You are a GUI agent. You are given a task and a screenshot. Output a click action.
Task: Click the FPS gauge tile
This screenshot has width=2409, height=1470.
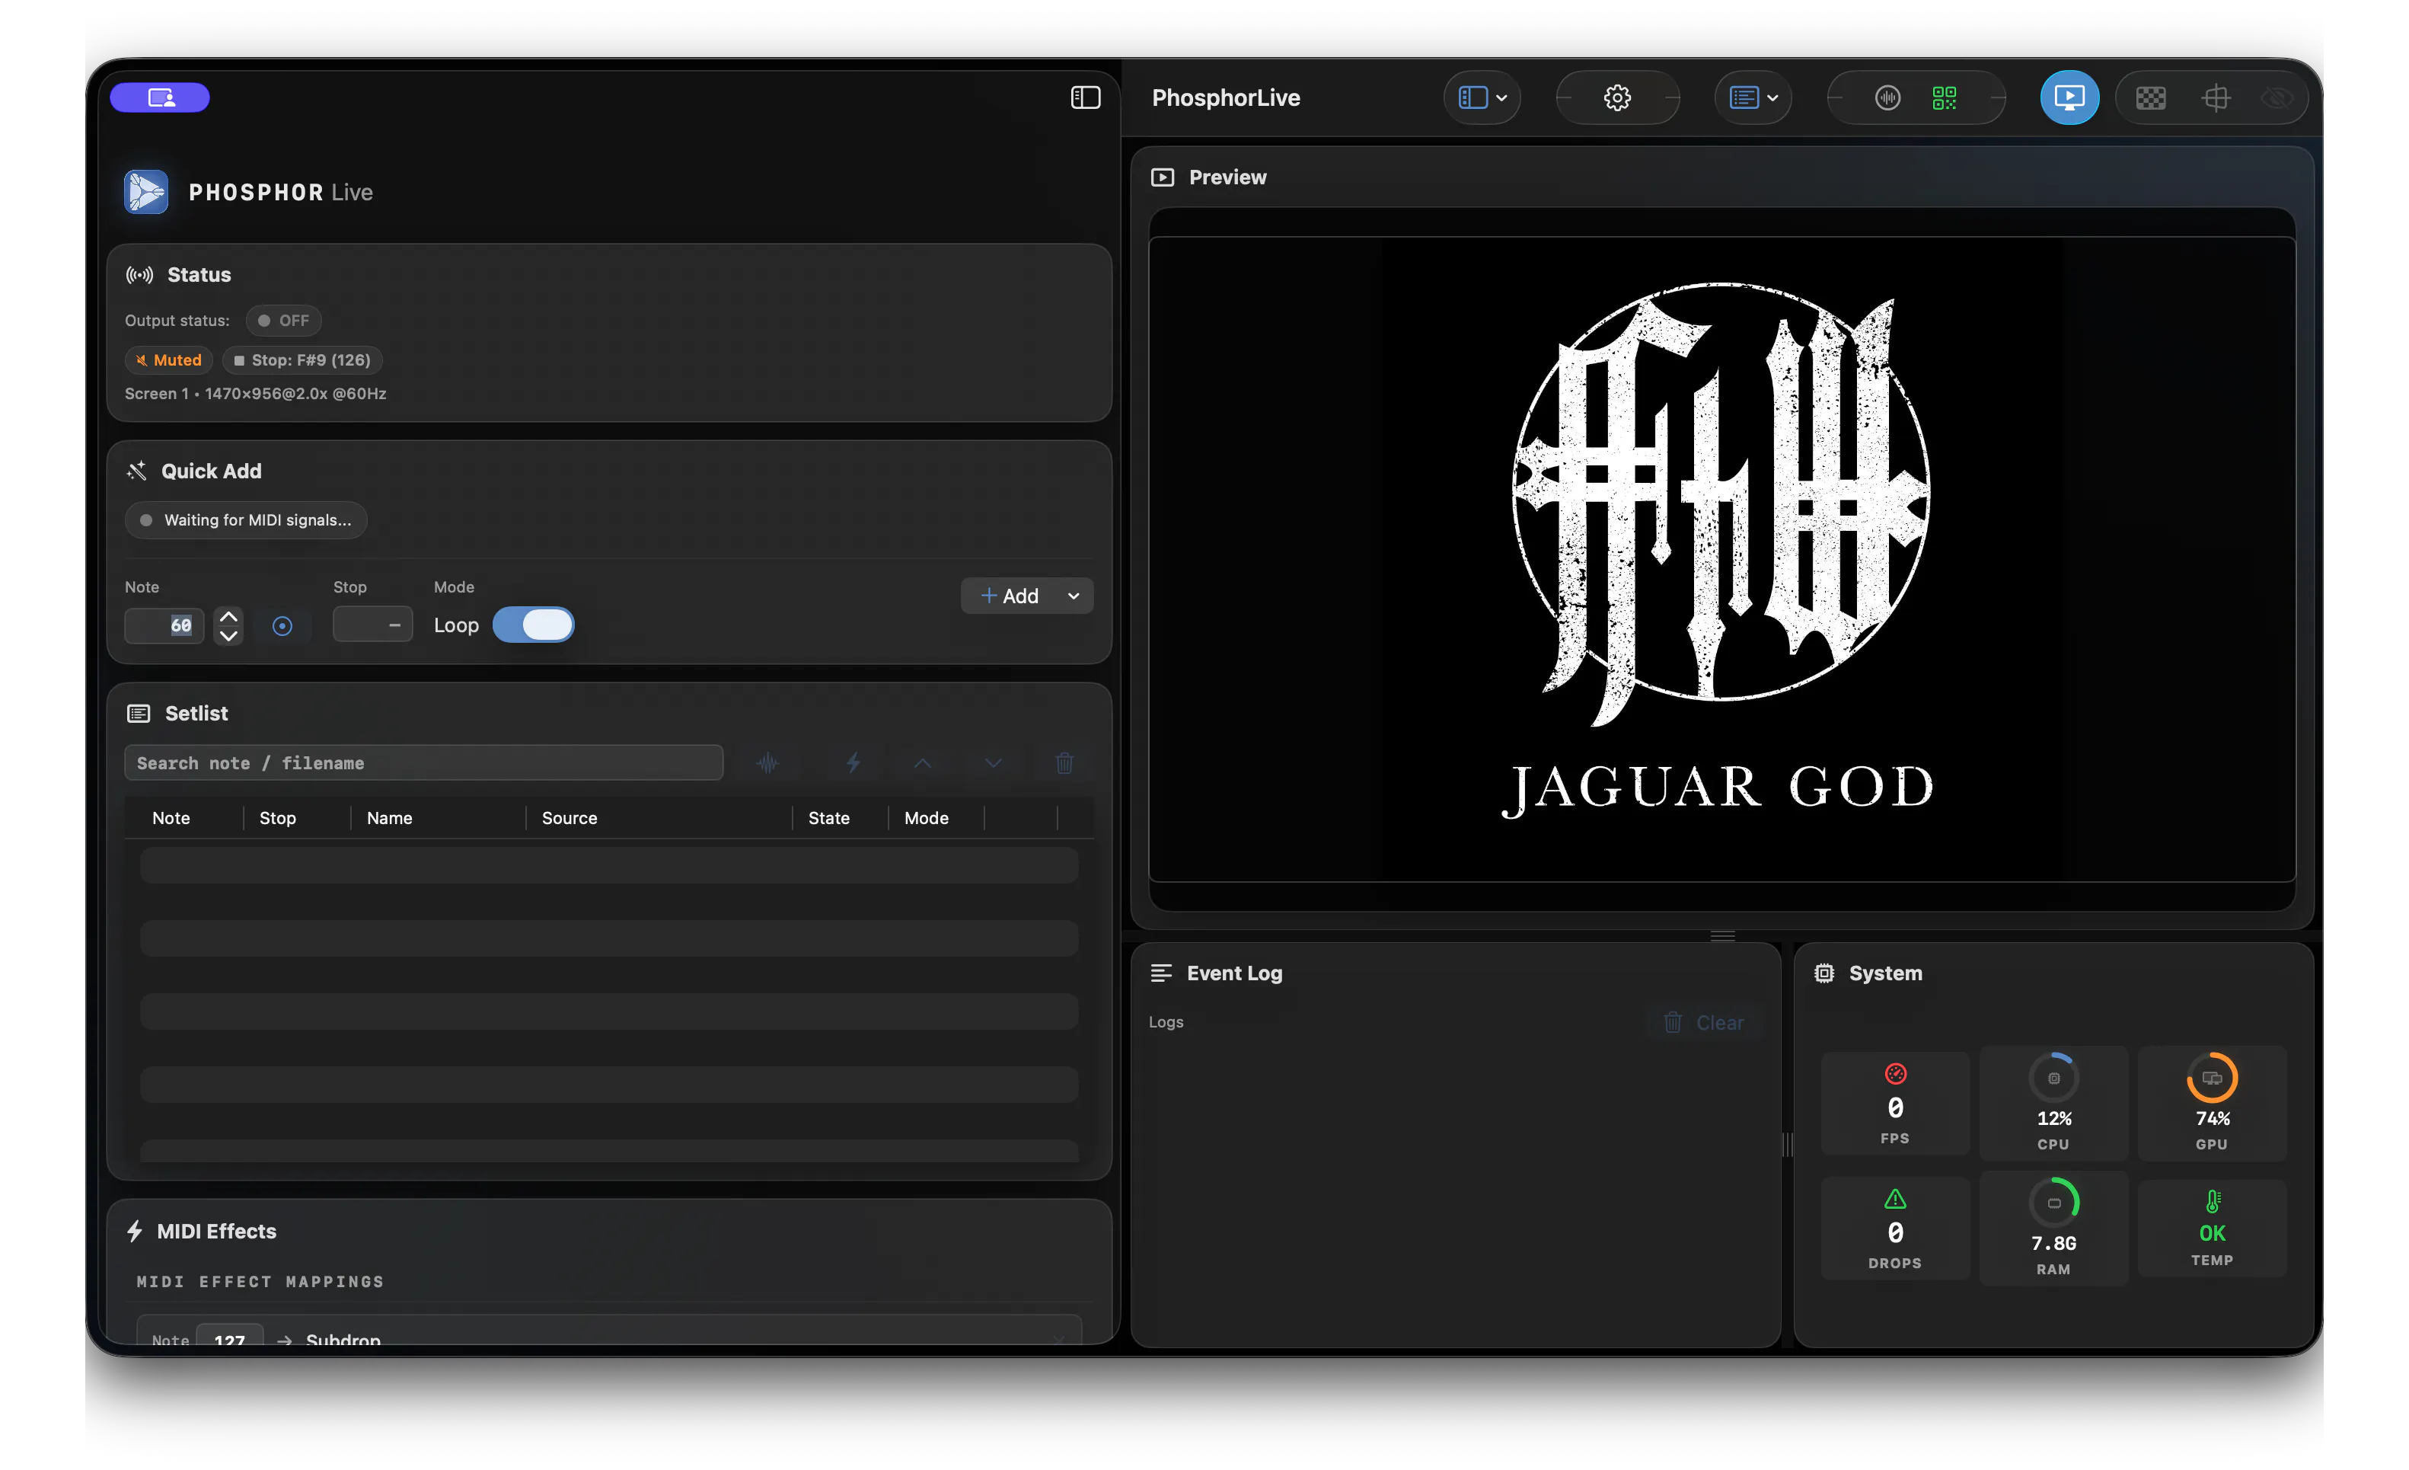pos(1895,1104)
